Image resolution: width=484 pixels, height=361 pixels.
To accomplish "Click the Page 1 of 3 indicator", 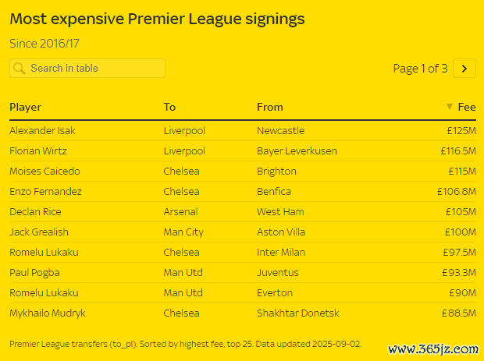I will click(x=420, y=69).
